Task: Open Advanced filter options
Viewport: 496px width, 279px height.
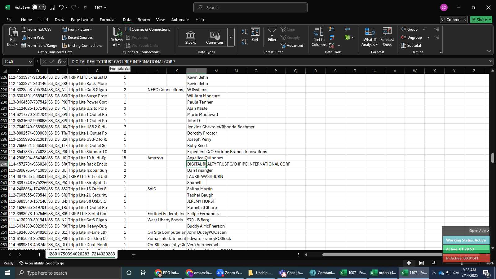Action: point(292,45)
